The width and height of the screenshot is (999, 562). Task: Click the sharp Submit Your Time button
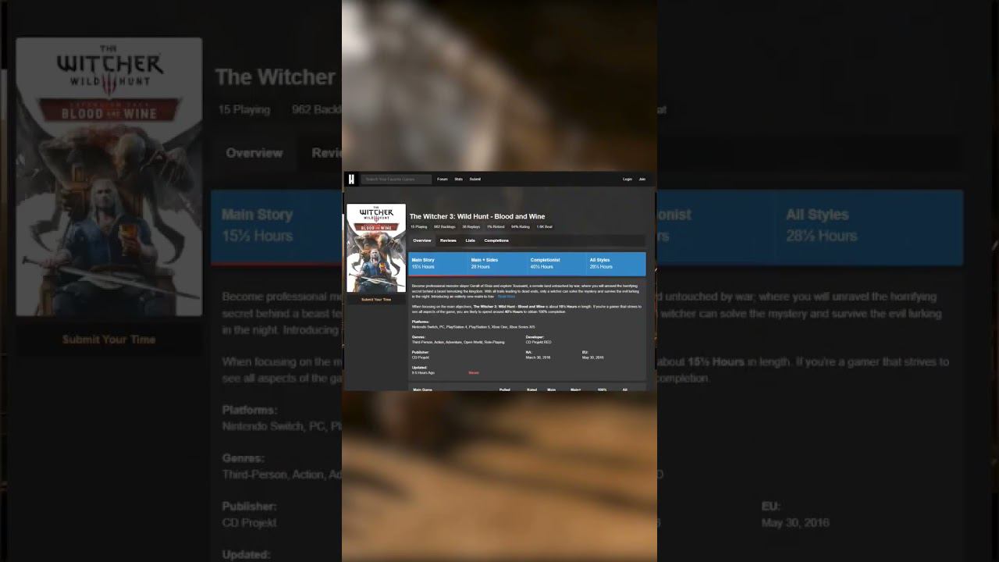pyautogui.click(x=376, y=300)
